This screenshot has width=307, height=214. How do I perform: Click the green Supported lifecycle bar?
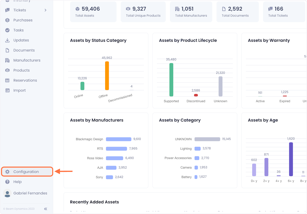click(171, 80)
